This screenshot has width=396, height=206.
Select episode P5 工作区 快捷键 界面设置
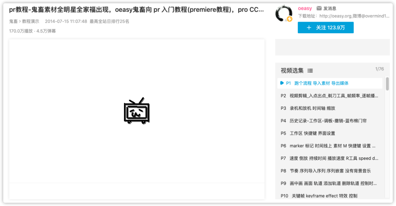click(330, 134)
